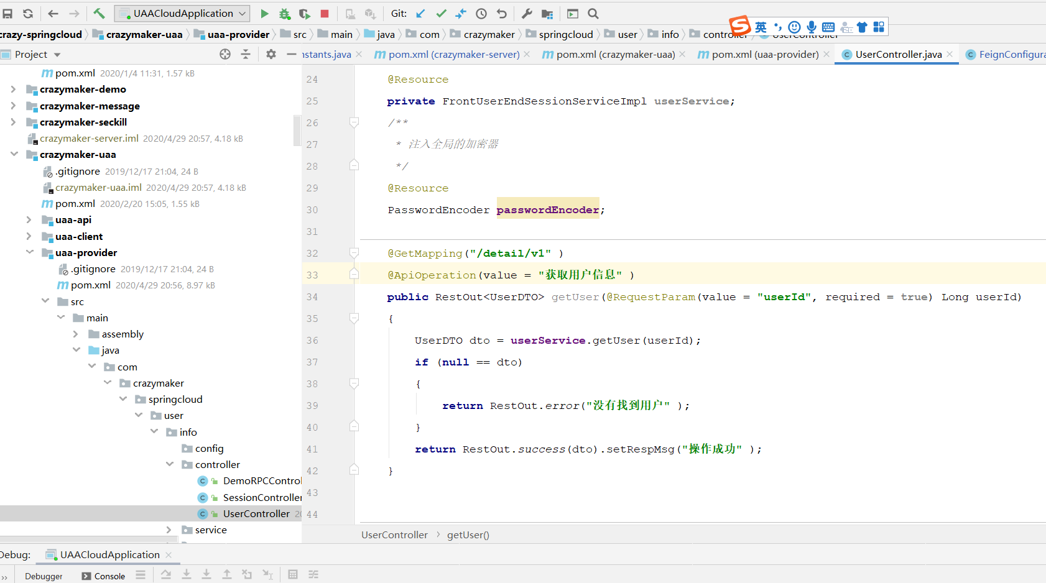Image resolution: width=1046 pixels, height=583 pixels.
Task: Start debugging using the green bug icon
Action: (284, 14)
